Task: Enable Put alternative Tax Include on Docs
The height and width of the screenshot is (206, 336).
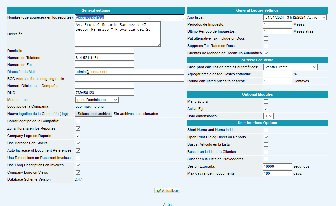Action: click(266, 38)
